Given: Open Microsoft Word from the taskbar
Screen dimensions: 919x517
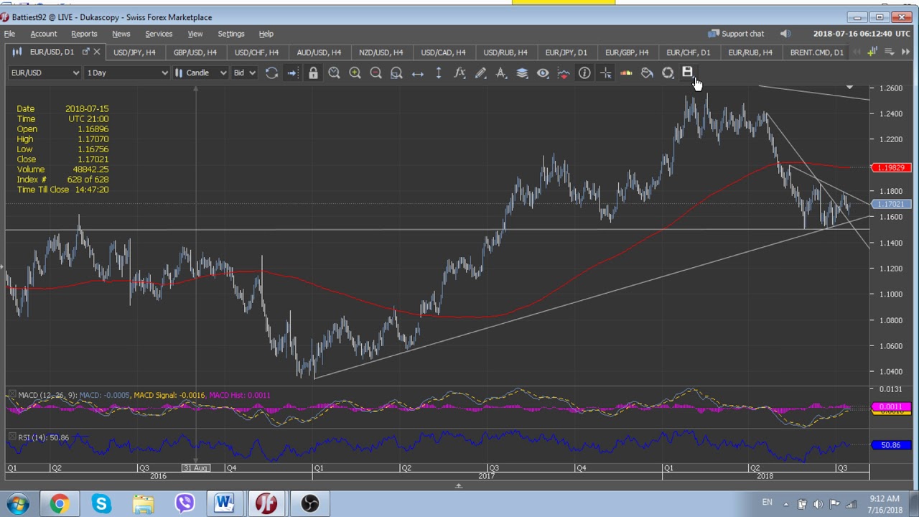Looking at the screenshot, I should coord(224,503).
